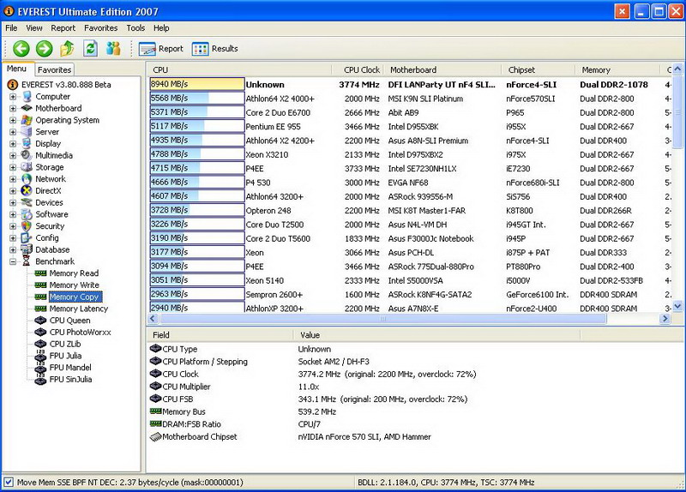This screenshot has width=686, height=492.
Task: Sort by the Memory column header
Action: click(x=617, y=70)
